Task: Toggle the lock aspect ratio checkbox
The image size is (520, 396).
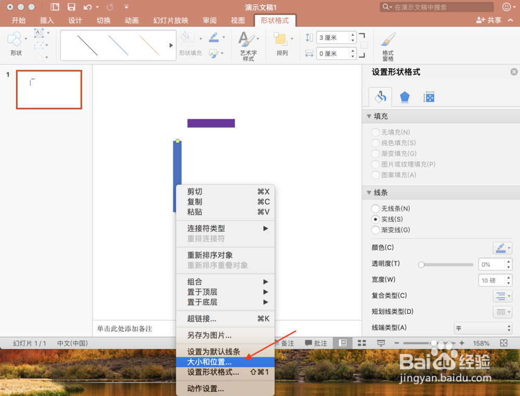Action: pos(364,45)
